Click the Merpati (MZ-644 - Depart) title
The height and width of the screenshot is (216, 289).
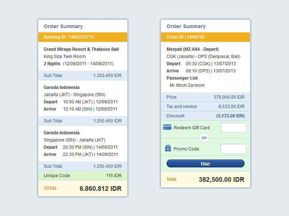[x=193, y=49]
